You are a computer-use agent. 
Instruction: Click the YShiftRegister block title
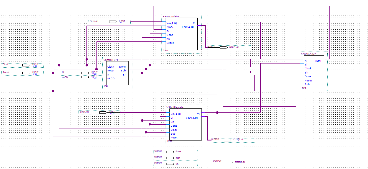[176, 107]
